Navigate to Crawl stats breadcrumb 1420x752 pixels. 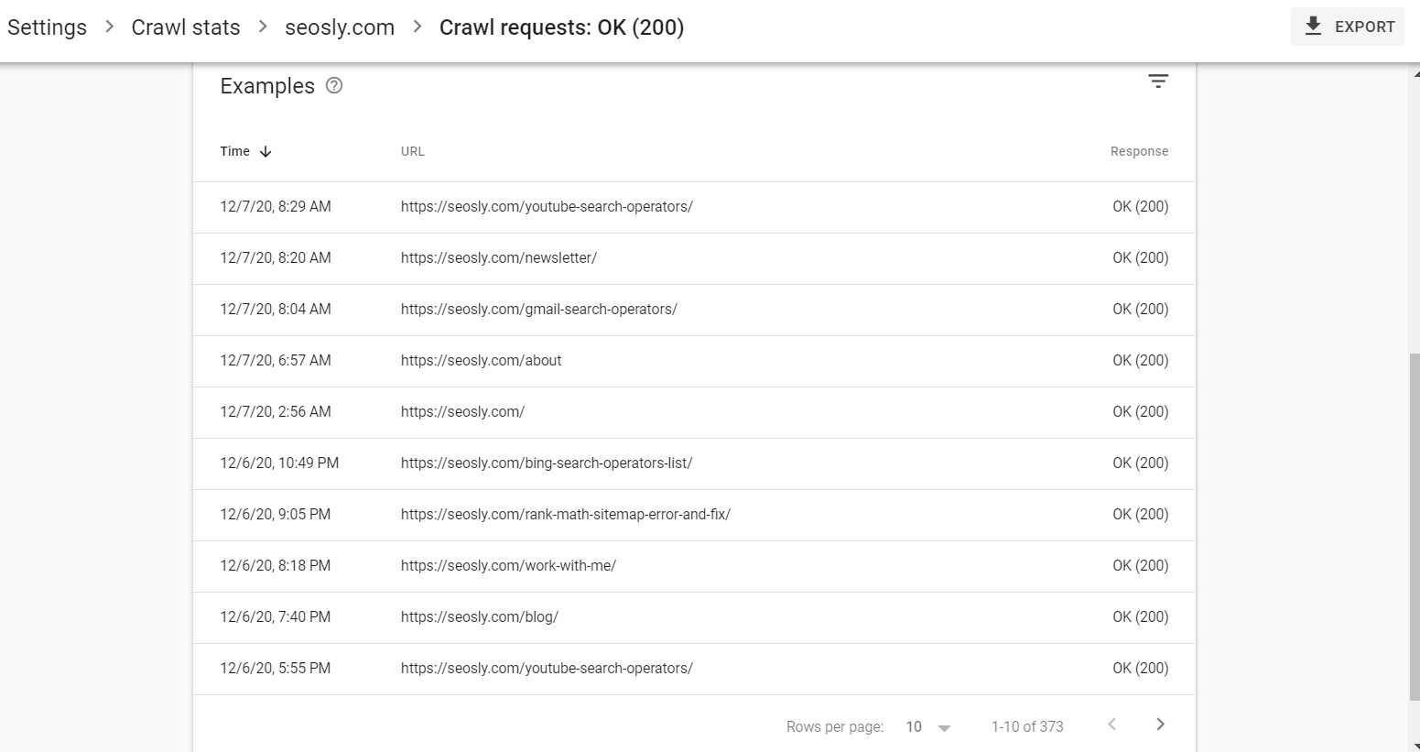click(x=185, y=27)
